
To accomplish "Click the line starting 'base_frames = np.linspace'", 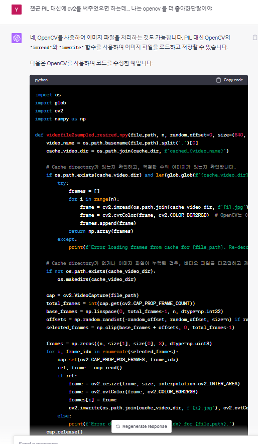I will click(135, 312).
